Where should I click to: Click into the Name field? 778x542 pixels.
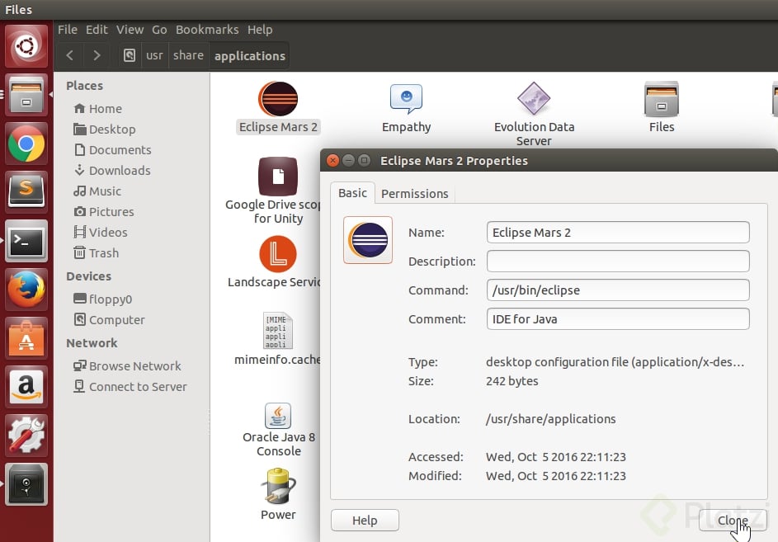pyautogui.click(x=618, y=233)
